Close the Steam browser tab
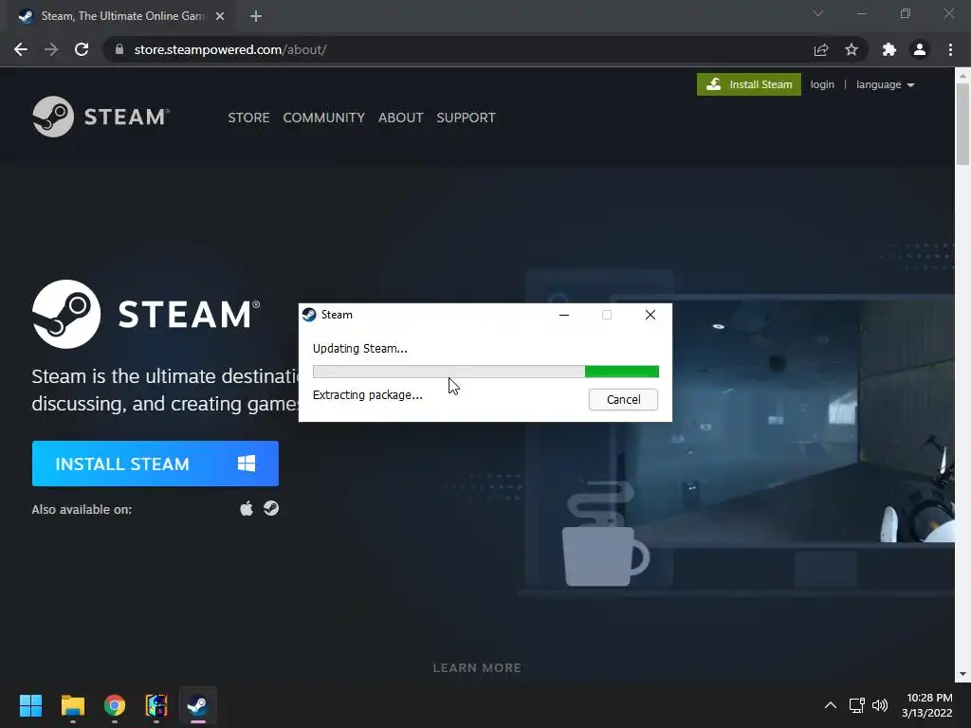 pos(220,17)
